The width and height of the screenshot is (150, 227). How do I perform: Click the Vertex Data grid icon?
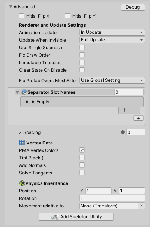22,143
